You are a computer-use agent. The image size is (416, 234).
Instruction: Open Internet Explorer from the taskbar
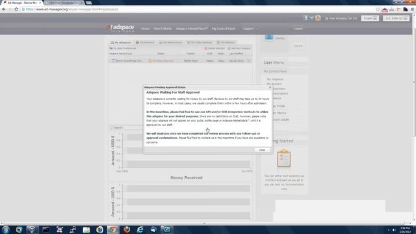point(140,229)
